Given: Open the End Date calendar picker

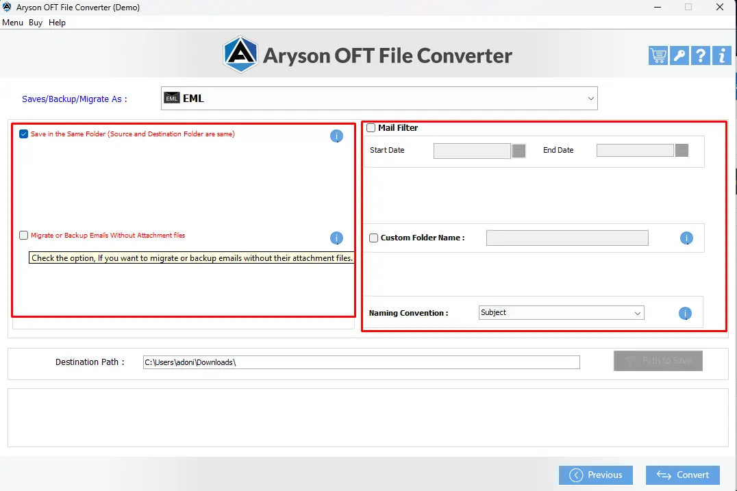Looking at the screenshot, I should click(x=682, y=151).
